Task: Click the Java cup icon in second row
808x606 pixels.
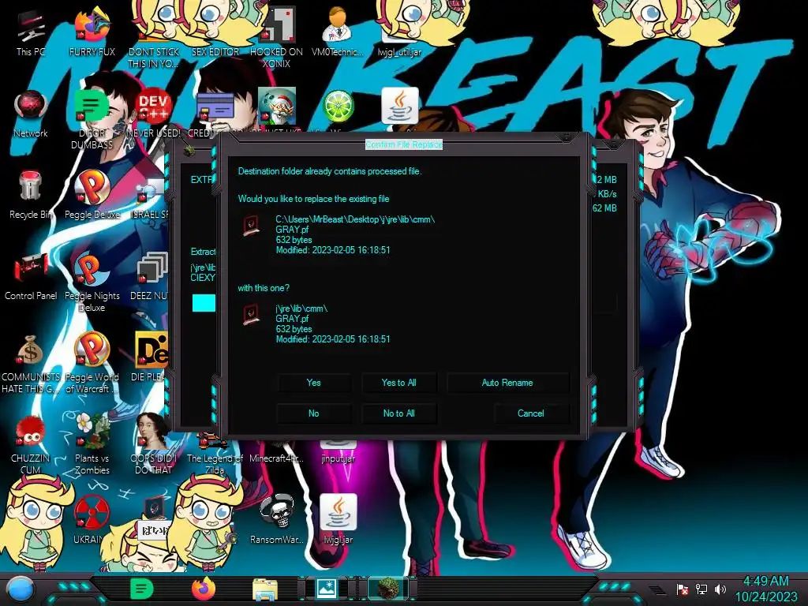Action: [400, 107]
